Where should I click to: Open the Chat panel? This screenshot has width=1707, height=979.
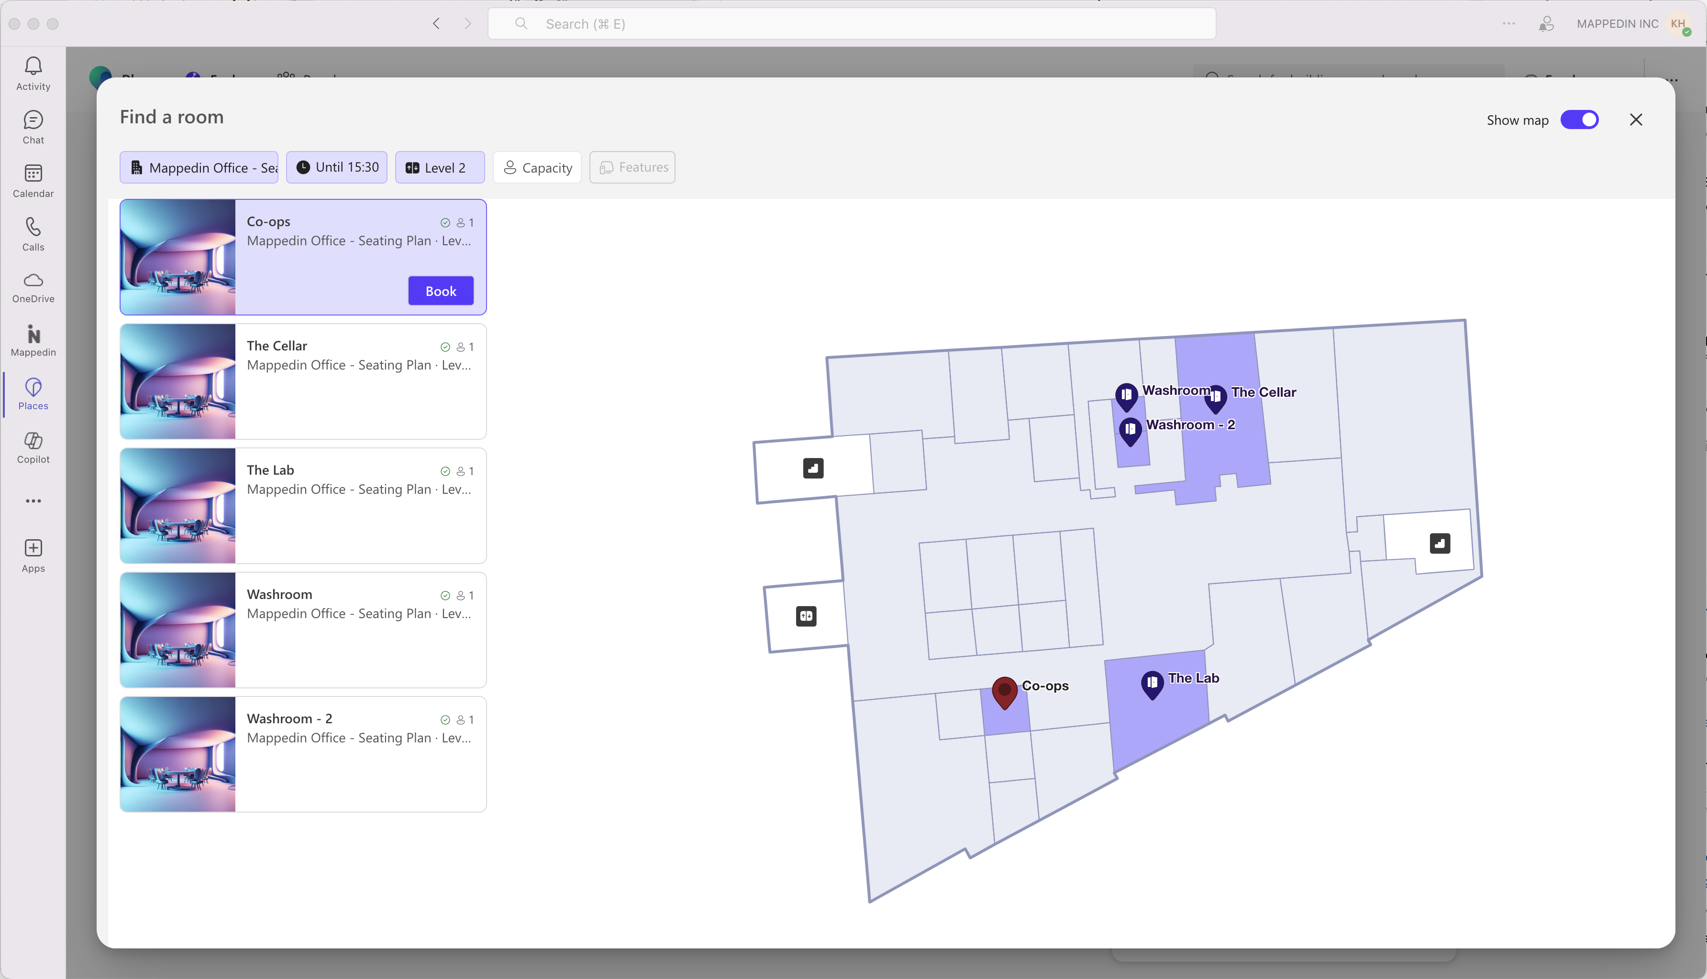[x=33, y=126]
